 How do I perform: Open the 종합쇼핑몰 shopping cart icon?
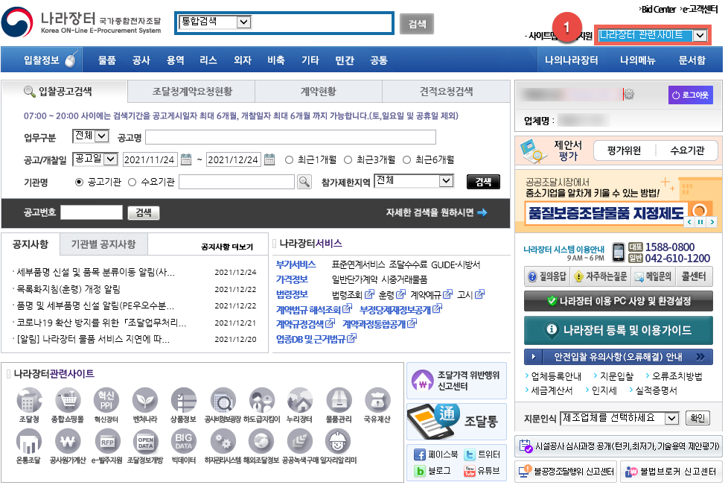(x=68, y=400)
